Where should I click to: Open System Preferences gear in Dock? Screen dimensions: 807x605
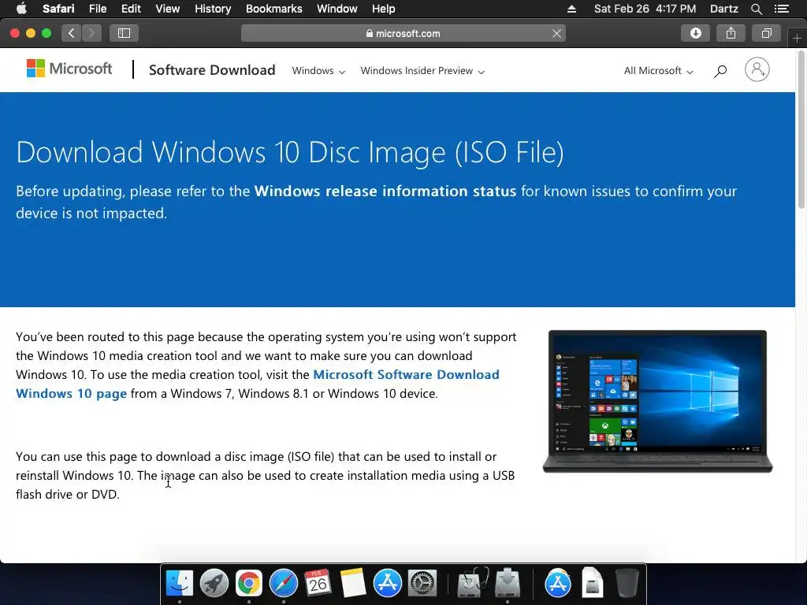click(422, 584)
